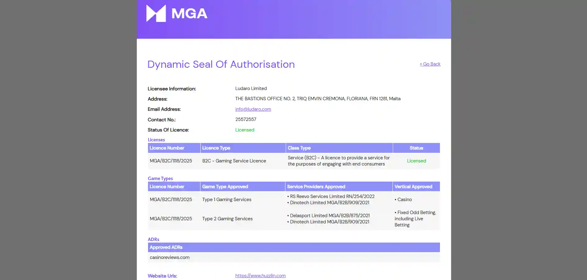Click the Licensee Information label
Viewport: 587px width, 280px height.
click(172, 89)
